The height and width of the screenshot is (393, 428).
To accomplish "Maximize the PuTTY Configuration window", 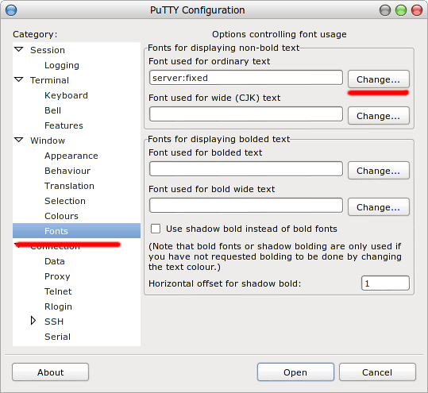I will coord(401,10).
